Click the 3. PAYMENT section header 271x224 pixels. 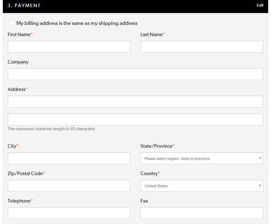point(24,6)
